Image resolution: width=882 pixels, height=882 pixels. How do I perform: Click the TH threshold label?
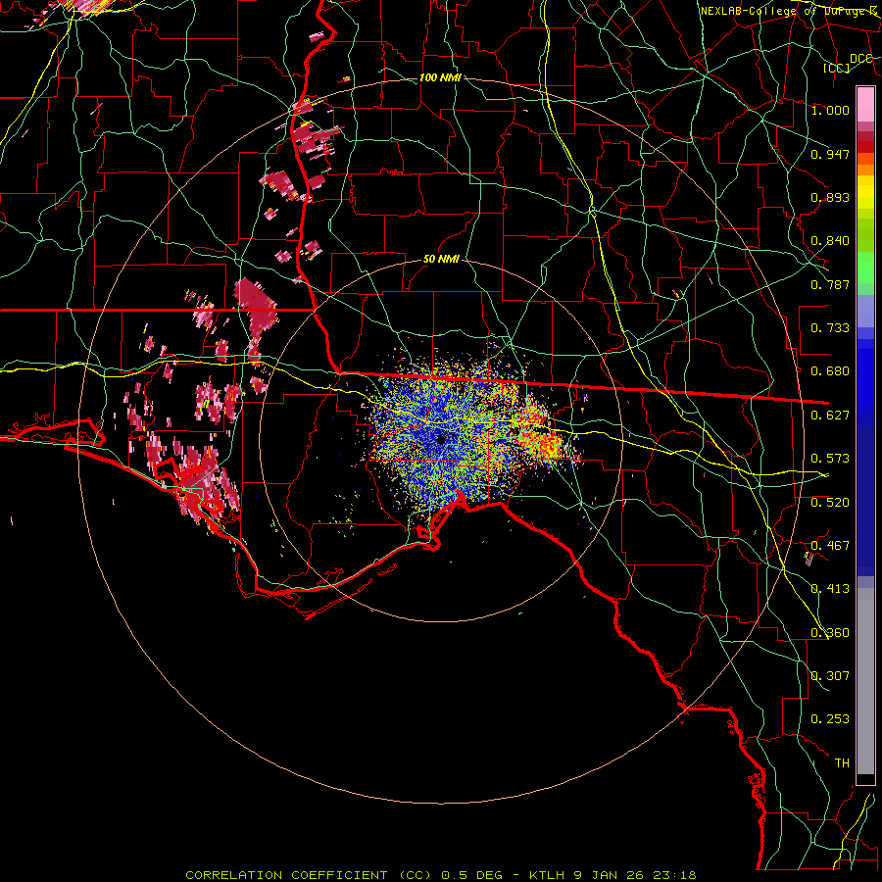pos(842,763)
